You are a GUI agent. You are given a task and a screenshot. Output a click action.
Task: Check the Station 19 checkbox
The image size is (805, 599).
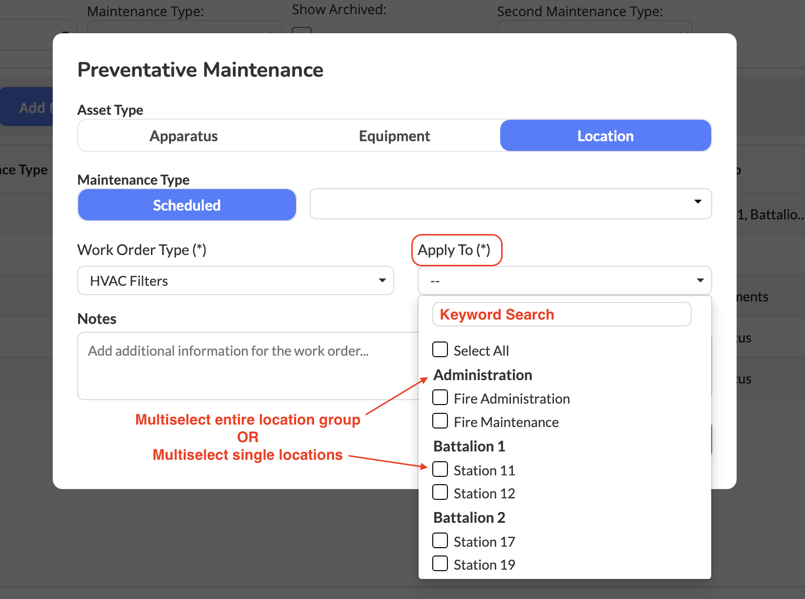(440, 564)
